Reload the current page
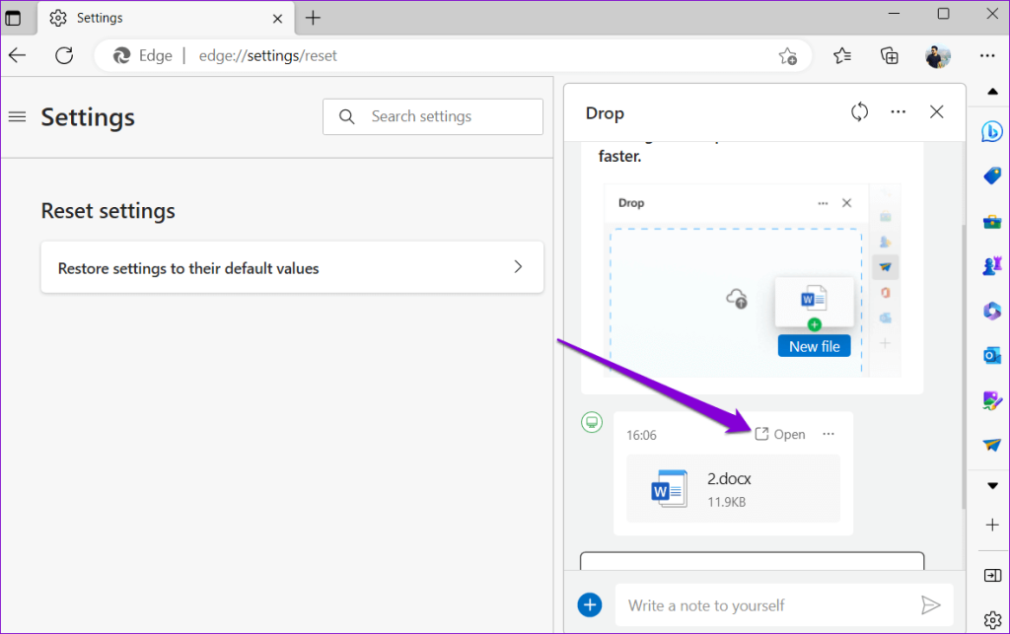 tap(64, 56)
